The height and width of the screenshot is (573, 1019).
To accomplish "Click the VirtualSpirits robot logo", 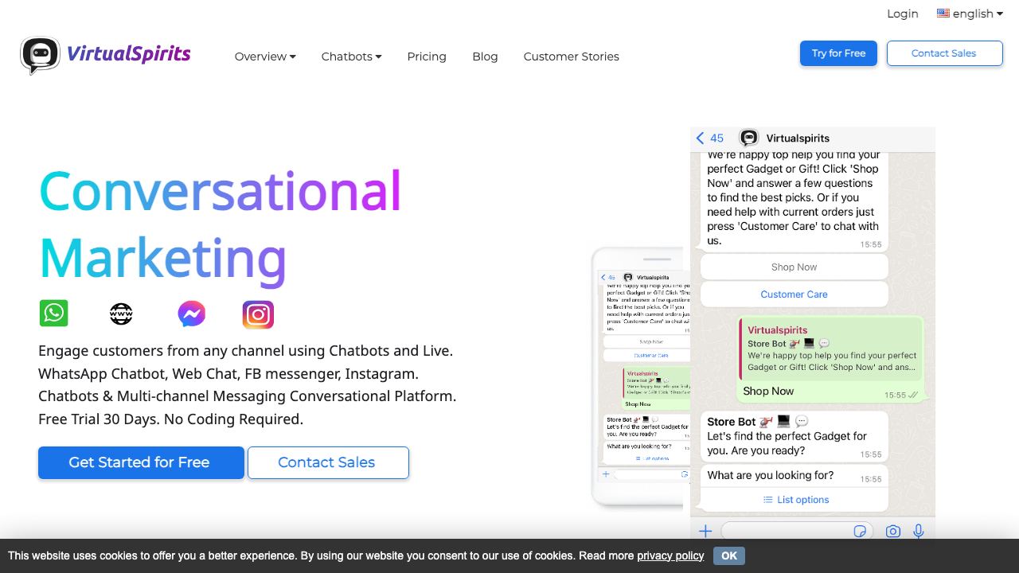I will (40, 56).
